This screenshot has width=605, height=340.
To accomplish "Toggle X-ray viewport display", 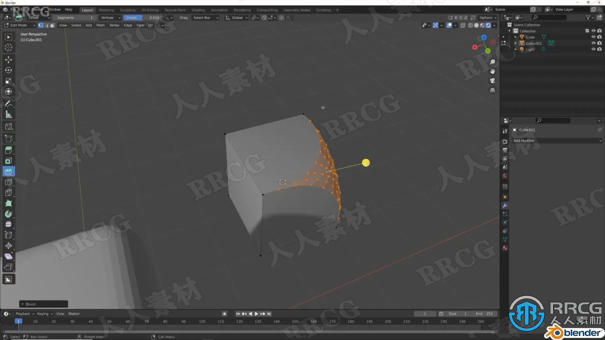I will tap(463, 25).
